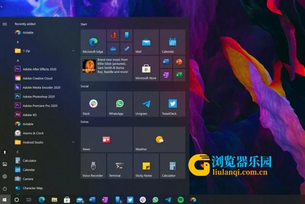Image resolution: width=305 pixels, height=204 pixels.
Task: Open the Microsoft Store tile
Action: [x=146, y=68]
